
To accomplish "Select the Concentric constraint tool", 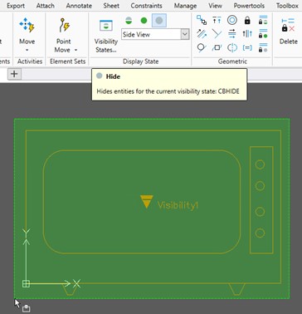I will pyautogui.click(x=232, y=20).
